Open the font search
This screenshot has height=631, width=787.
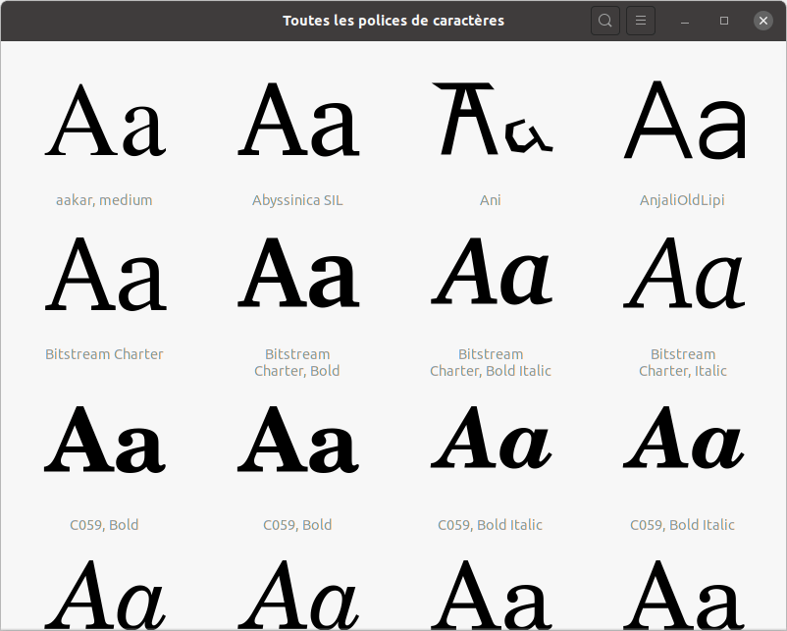[x=605, y=21]
